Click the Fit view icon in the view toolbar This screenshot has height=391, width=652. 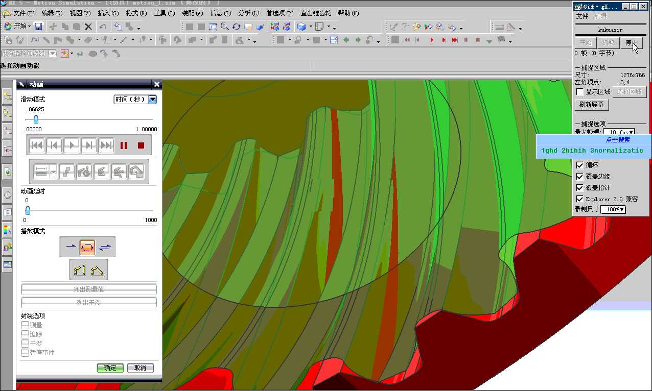[x=213, y=27]
